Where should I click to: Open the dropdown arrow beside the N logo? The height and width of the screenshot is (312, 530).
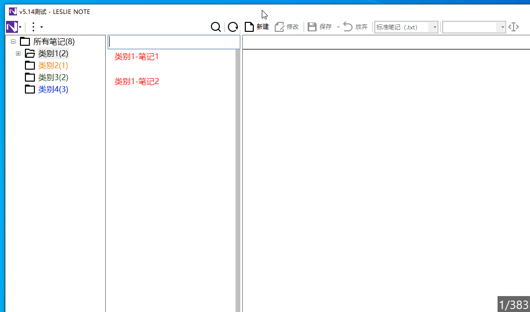pos(20,27)
